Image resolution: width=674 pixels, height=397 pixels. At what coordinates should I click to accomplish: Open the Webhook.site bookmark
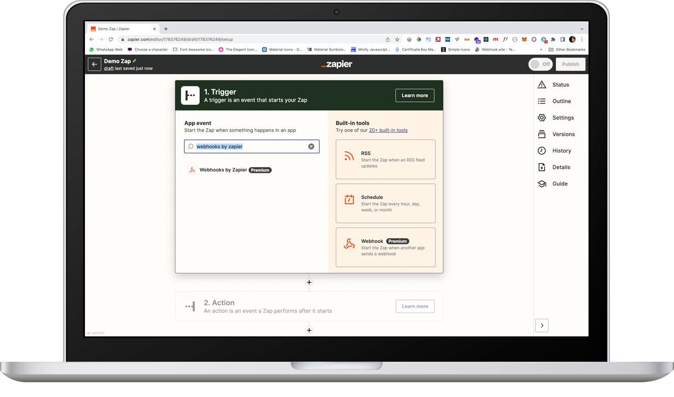pos(495,50)
